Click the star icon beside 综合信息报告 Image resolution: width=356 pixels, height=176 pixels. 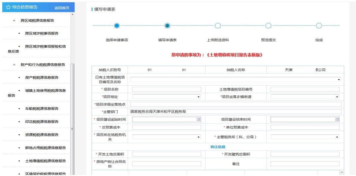[8, 7]
